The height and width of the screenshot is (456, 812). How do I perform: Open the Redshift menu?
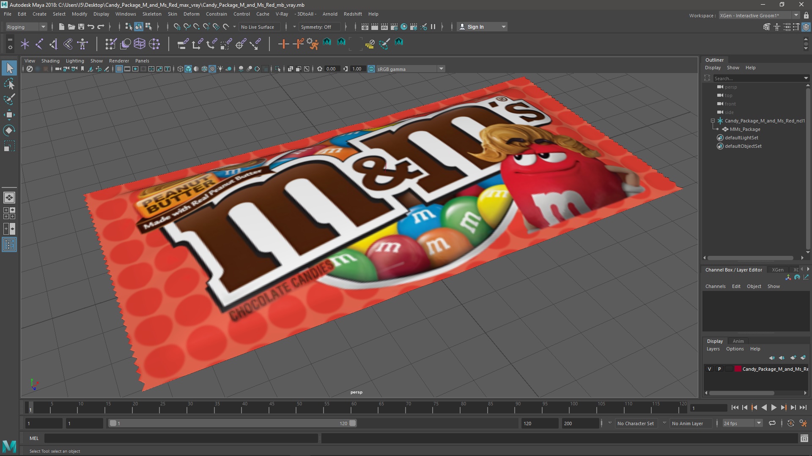pos(353,14)
